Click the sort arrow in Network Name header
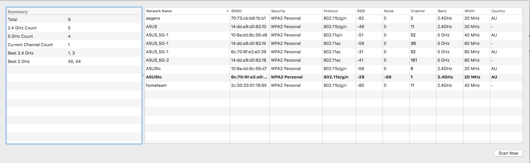 tap(227, 11)
